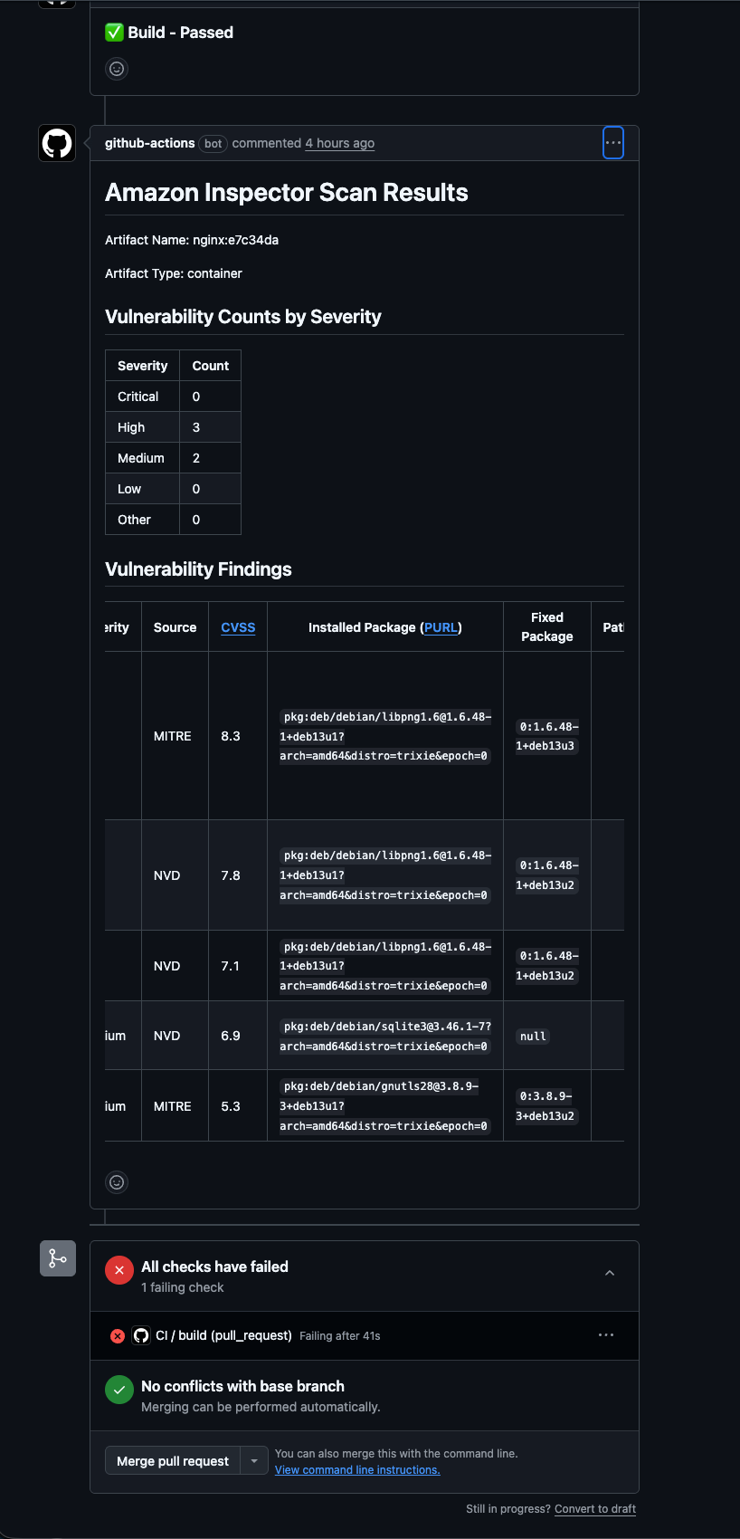Click the '4 hours ago' timestamp link
Image resolution: width=740 pixels, height=1539 pixels.
tap(339, 143)
